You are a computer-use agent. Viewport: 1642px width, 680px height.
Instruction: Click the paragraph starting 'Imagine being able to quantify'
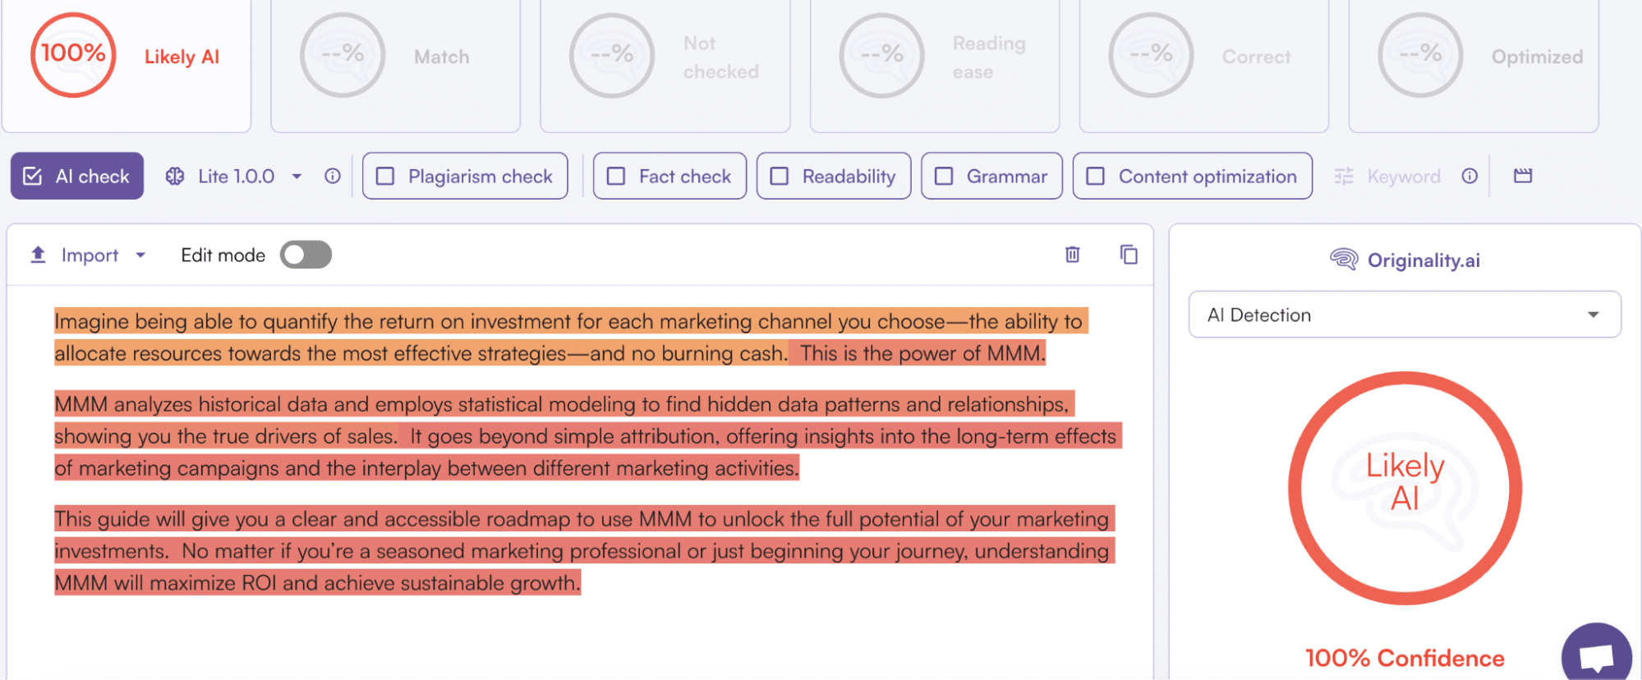[x=571, y=337]
